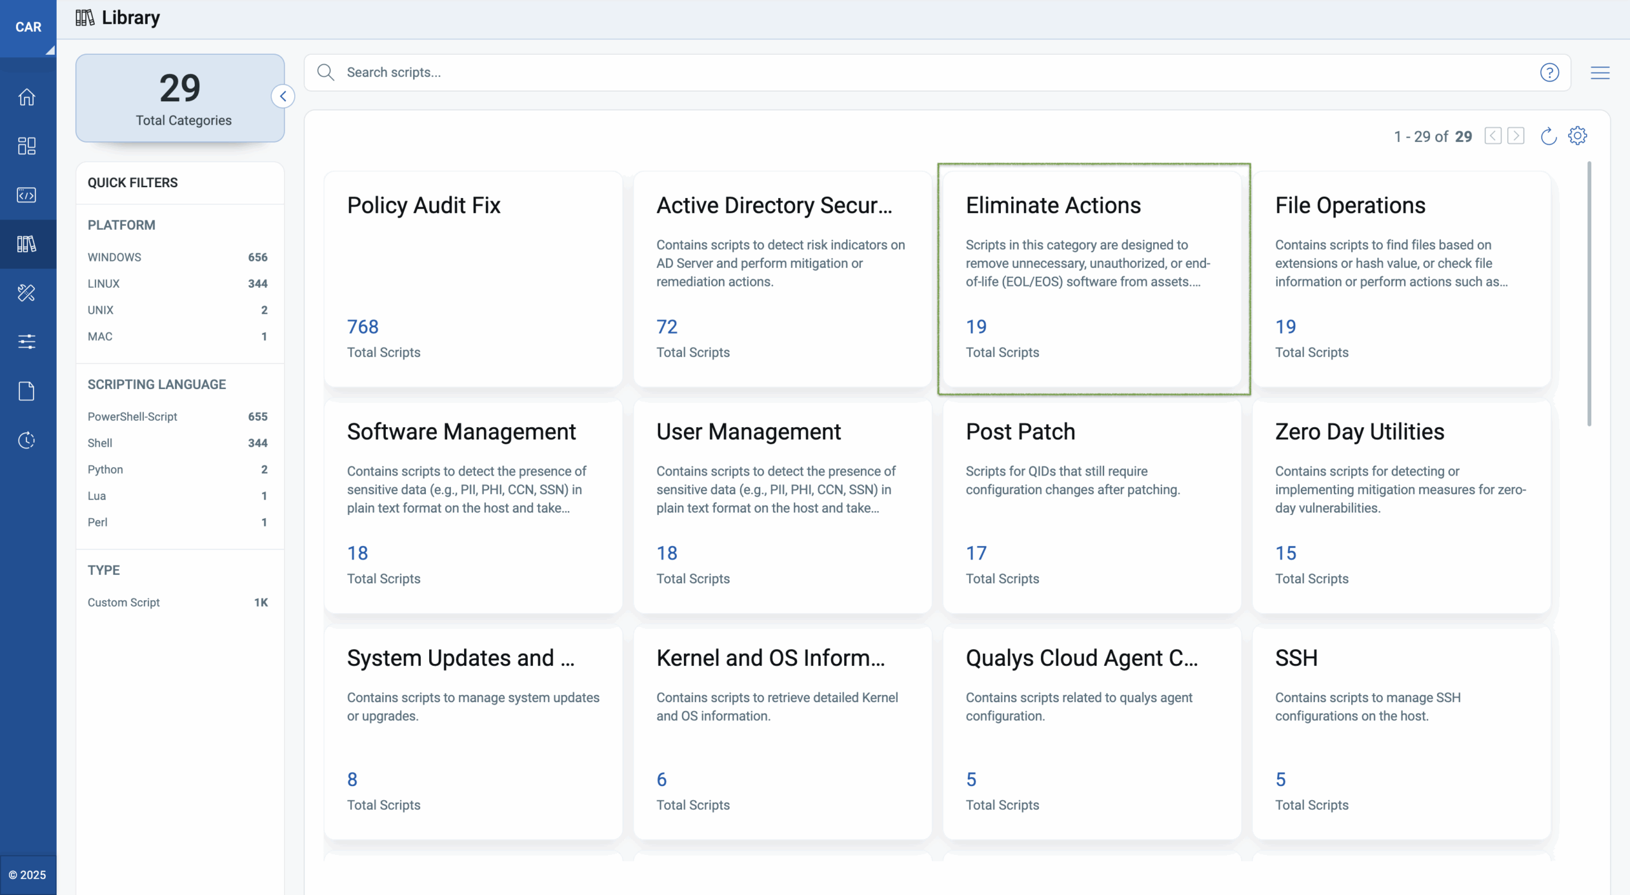Screen dimensions: 1630x895
Task: Click 6 scripts count in Kernel and OS
Action: [662, 779]
